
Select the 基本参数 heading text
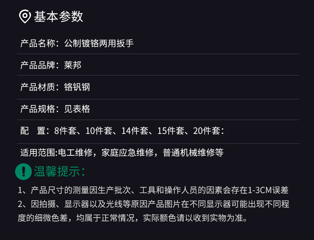coord(58,17)
